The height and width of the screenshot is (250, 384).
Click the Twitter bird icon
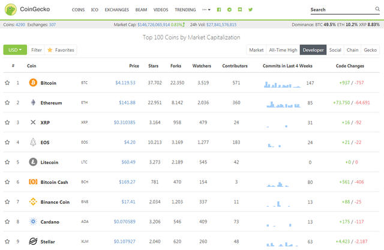click(250, 10)
